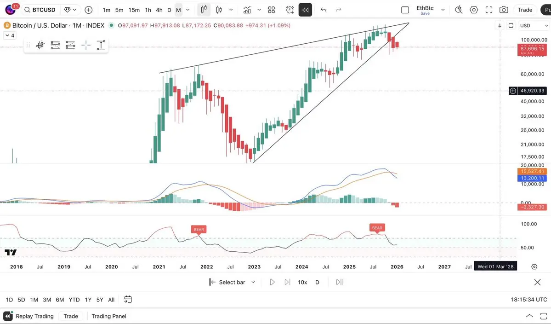Play the bar replay
The width and height of the screenshot is (551, 324).
[272, 282]
